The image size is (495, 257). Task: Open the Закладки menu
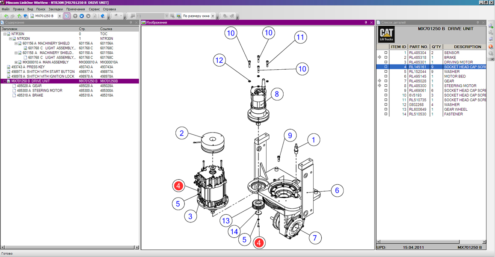tap(55, 9)
